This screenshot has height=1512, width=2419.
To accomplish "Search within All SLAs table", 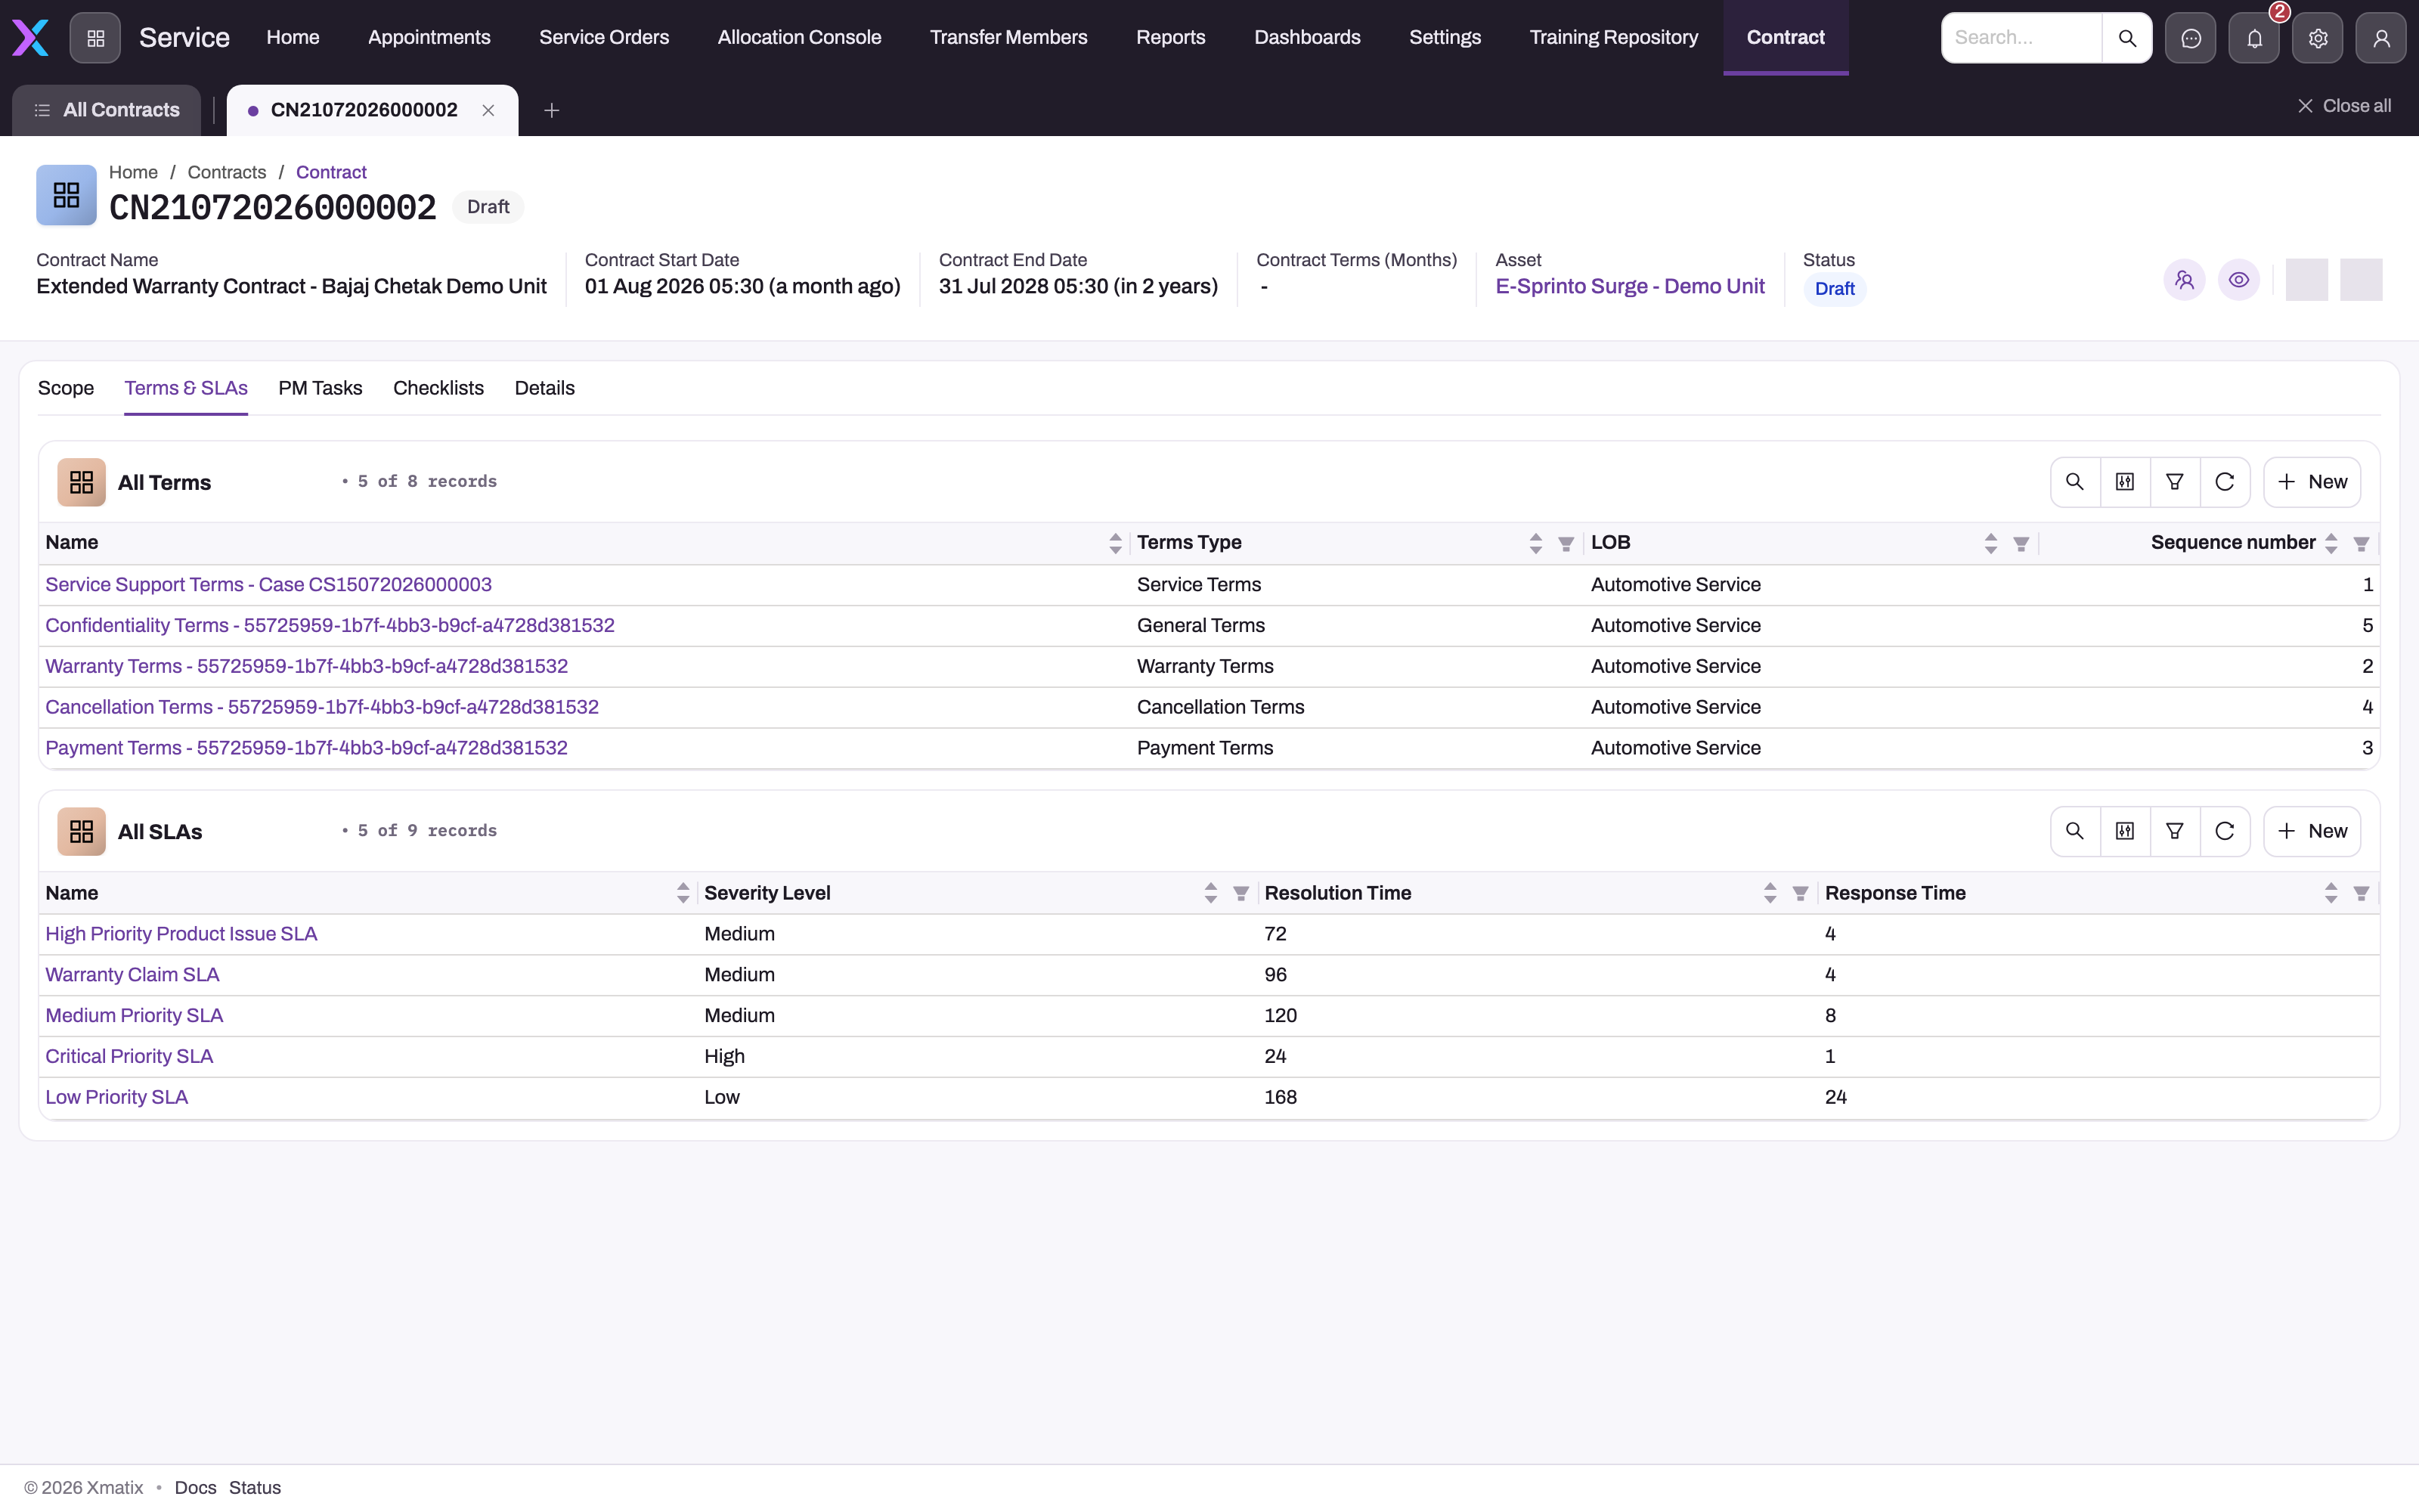I will click(x=2075, y=831).
